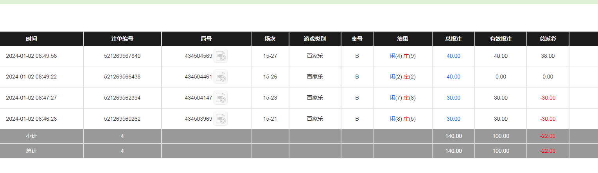The image size is (598, 173).
Task: Open video replay icon for round 434504461
Action: coord(221,77)
